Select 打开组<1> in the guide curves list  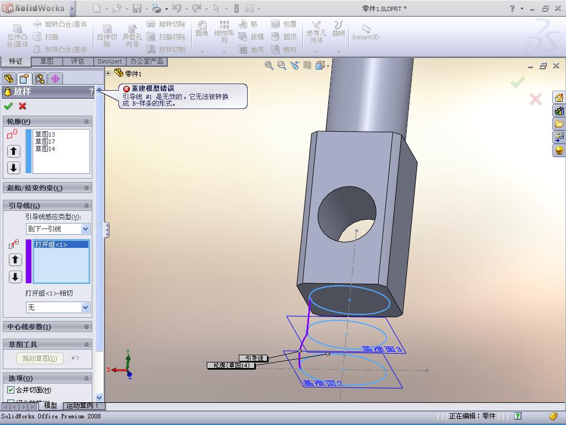click(x=51, y=245)
